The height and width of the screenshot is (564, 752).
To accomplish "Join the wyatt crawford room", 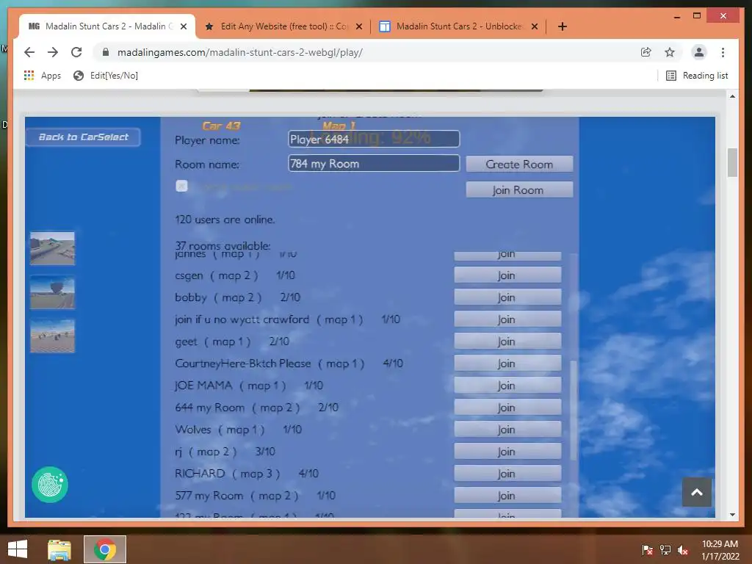I will 507,319.
